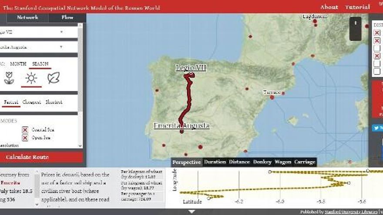The width and height of the screenshot is (383, 215).
Task: Select the summer sun season icon
Action: click(31, 78)
